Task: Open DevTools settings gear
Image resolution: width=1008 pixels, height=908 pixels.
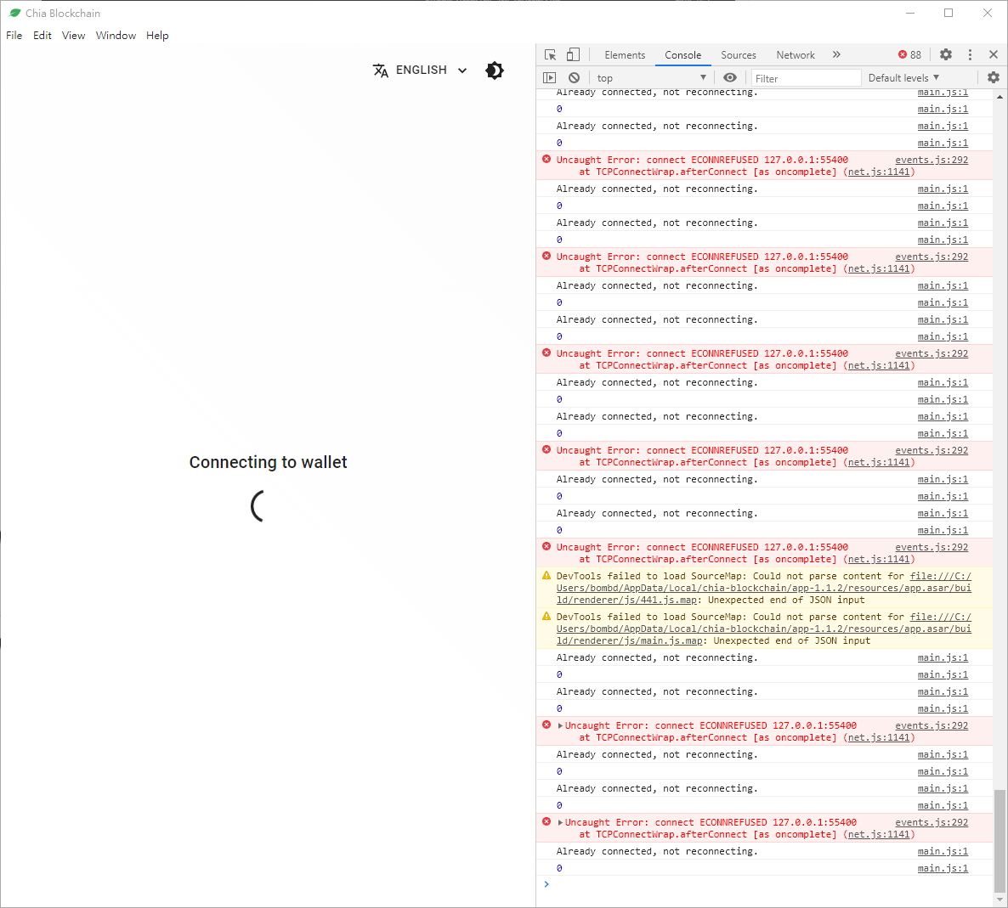Action: point(946,54)
